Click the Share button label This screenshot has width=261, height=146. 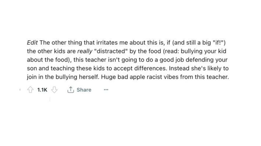point(84,90)
